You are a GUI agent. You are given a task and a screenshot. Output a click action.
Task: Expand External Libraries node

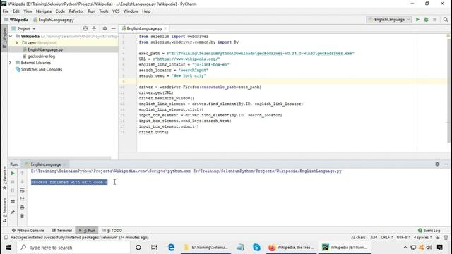pos(11,63)
